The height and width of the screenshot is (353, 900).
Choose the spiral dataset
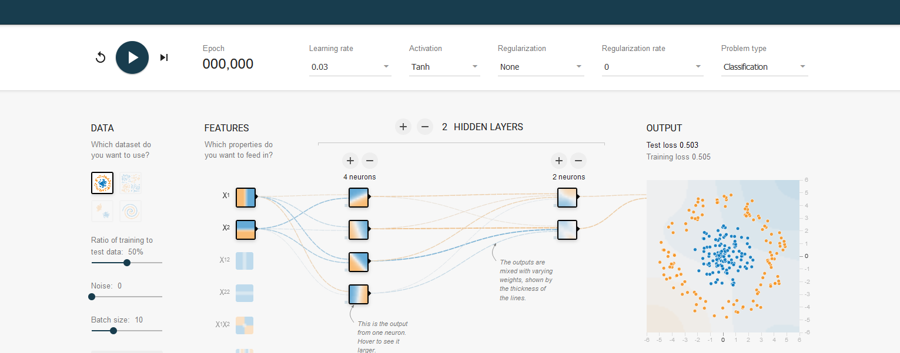[131, 211]
